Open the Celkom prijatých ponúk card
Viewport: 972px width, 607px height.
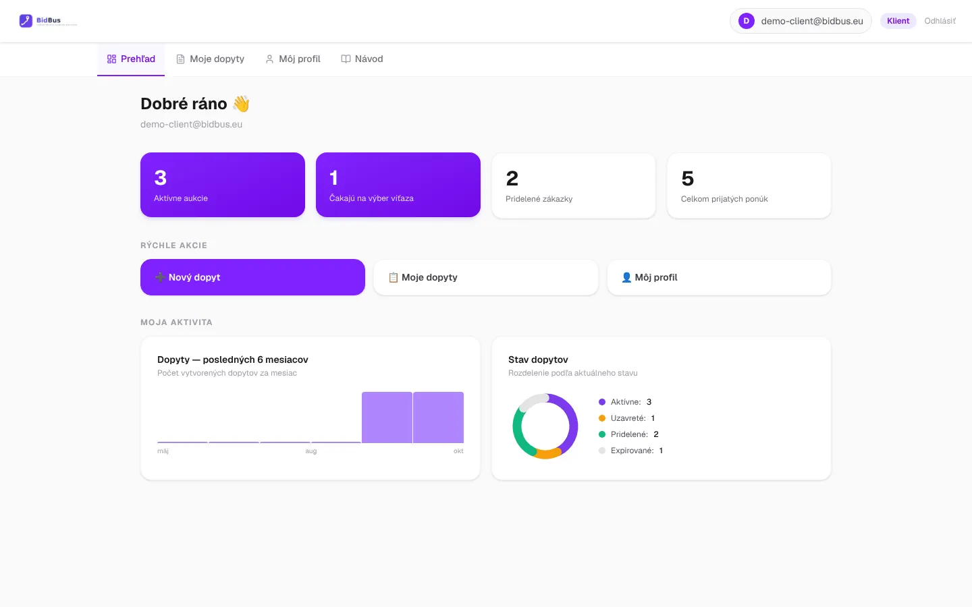click(749, 185)
